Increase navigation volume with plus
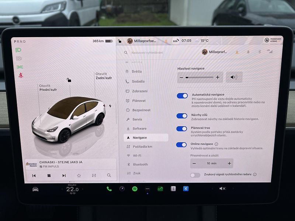295x221 pixels. tap(218, 77)
